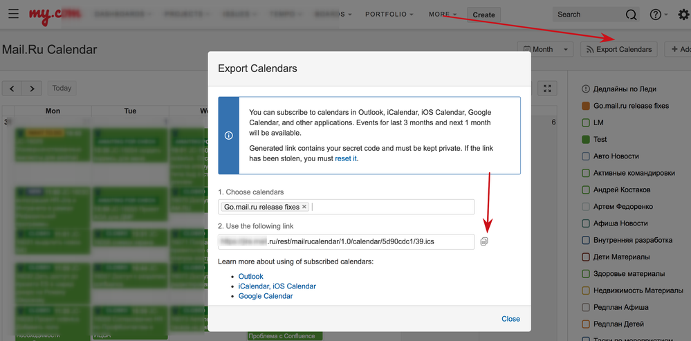This screenshot has width=691, height=341.
Task: Open the hamburger navigation menu
Action: pos(13,14)
